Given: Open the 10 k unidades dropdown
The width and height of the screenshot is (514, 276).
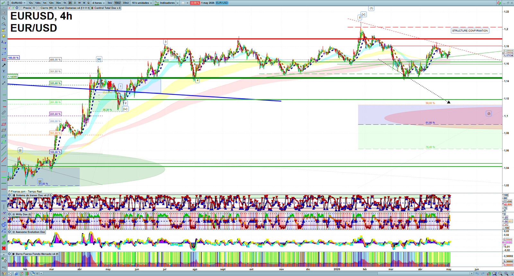Looking at the screenshot, I should point(142,3).
